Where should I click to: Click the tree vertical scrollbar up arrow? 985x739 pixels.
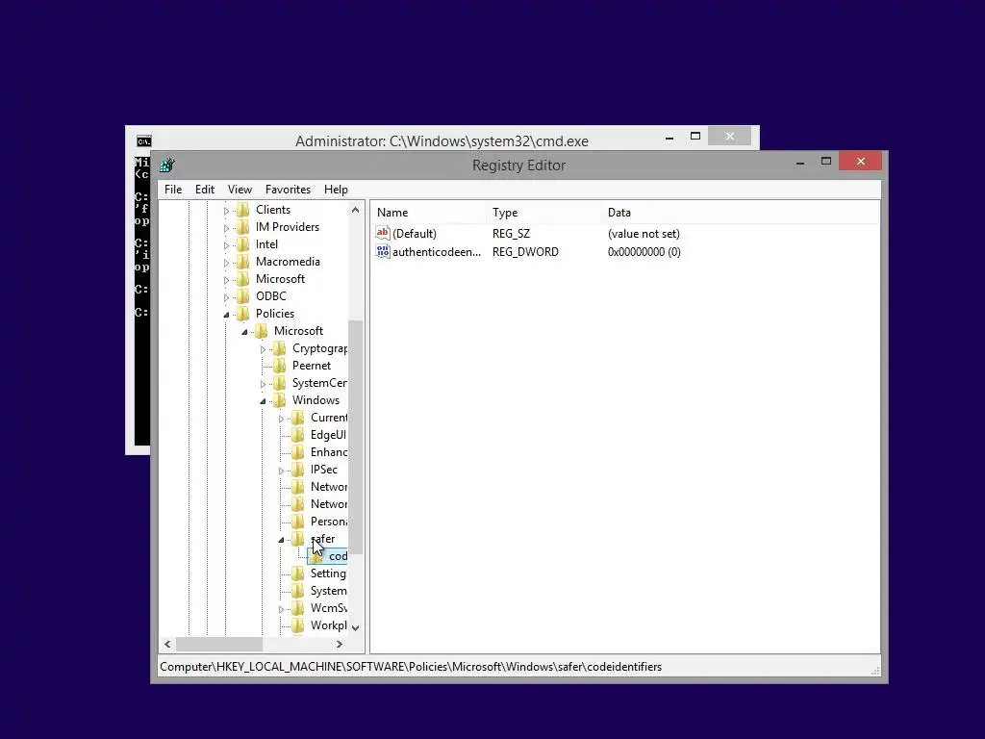(x=356, y=210)
